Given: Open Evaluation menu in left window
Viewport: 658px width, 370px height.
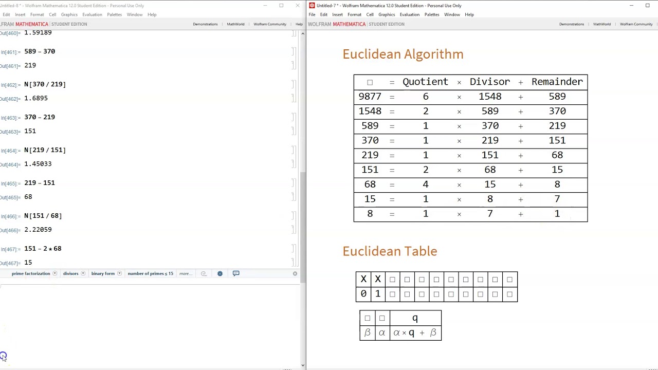Looking at the screenshot, I should coord(92,14).
